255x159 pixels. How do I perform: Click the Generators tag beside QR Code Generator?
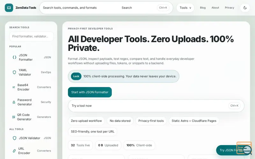click(x=44, y=117)
